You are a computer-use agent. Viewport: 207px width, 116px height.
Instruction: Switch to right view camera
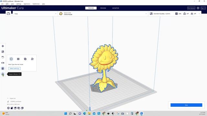point(22,108)
